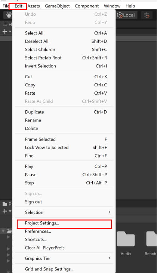The image size is (157, 273).
Task: Choose Step in Edit menu
Action: pyautogui.click(x=64, y=183)
